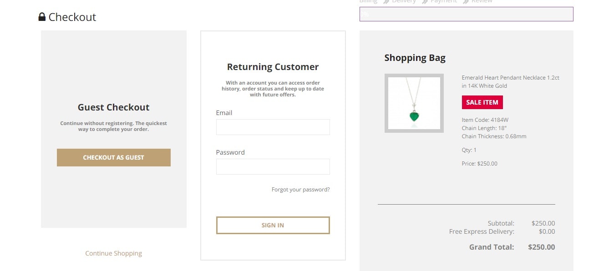Viewport: 614px width, 271px height.
Task: Click the double-chevron icon before Delivery
Action: tap(386, 2)
